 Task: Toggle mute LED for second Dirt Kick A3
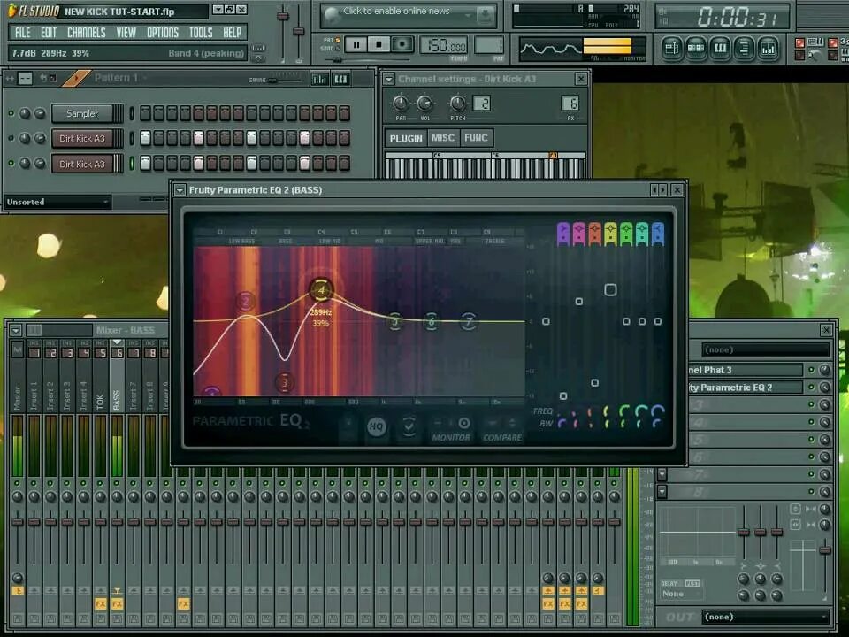coord(11,163)
